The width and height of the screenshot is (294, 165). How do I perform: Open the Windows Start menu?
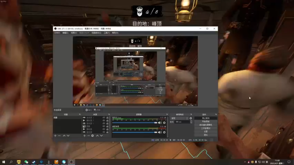4,162
